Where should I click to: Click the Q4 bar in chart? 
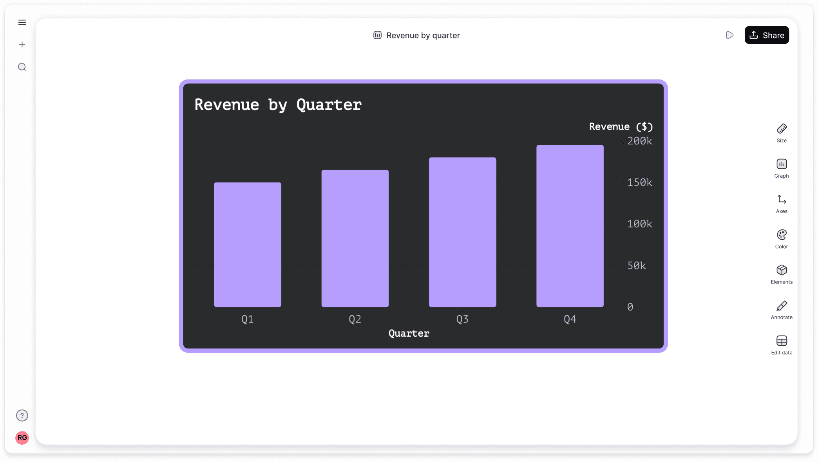point(570,226)
